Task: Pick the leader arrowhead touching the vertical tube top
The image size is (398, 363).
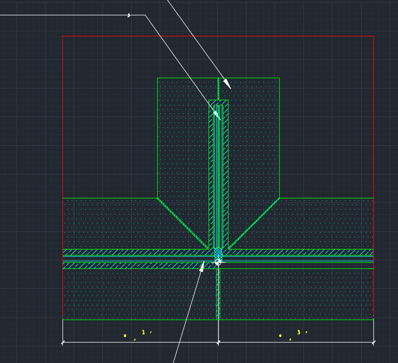Action: pos(217,115)
